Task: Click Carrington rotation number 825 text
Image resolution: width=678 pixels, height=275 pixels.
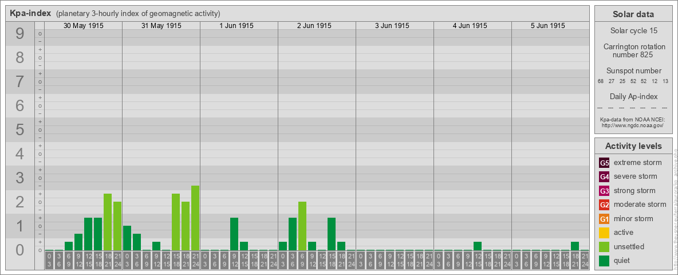Action: [633, 50]
